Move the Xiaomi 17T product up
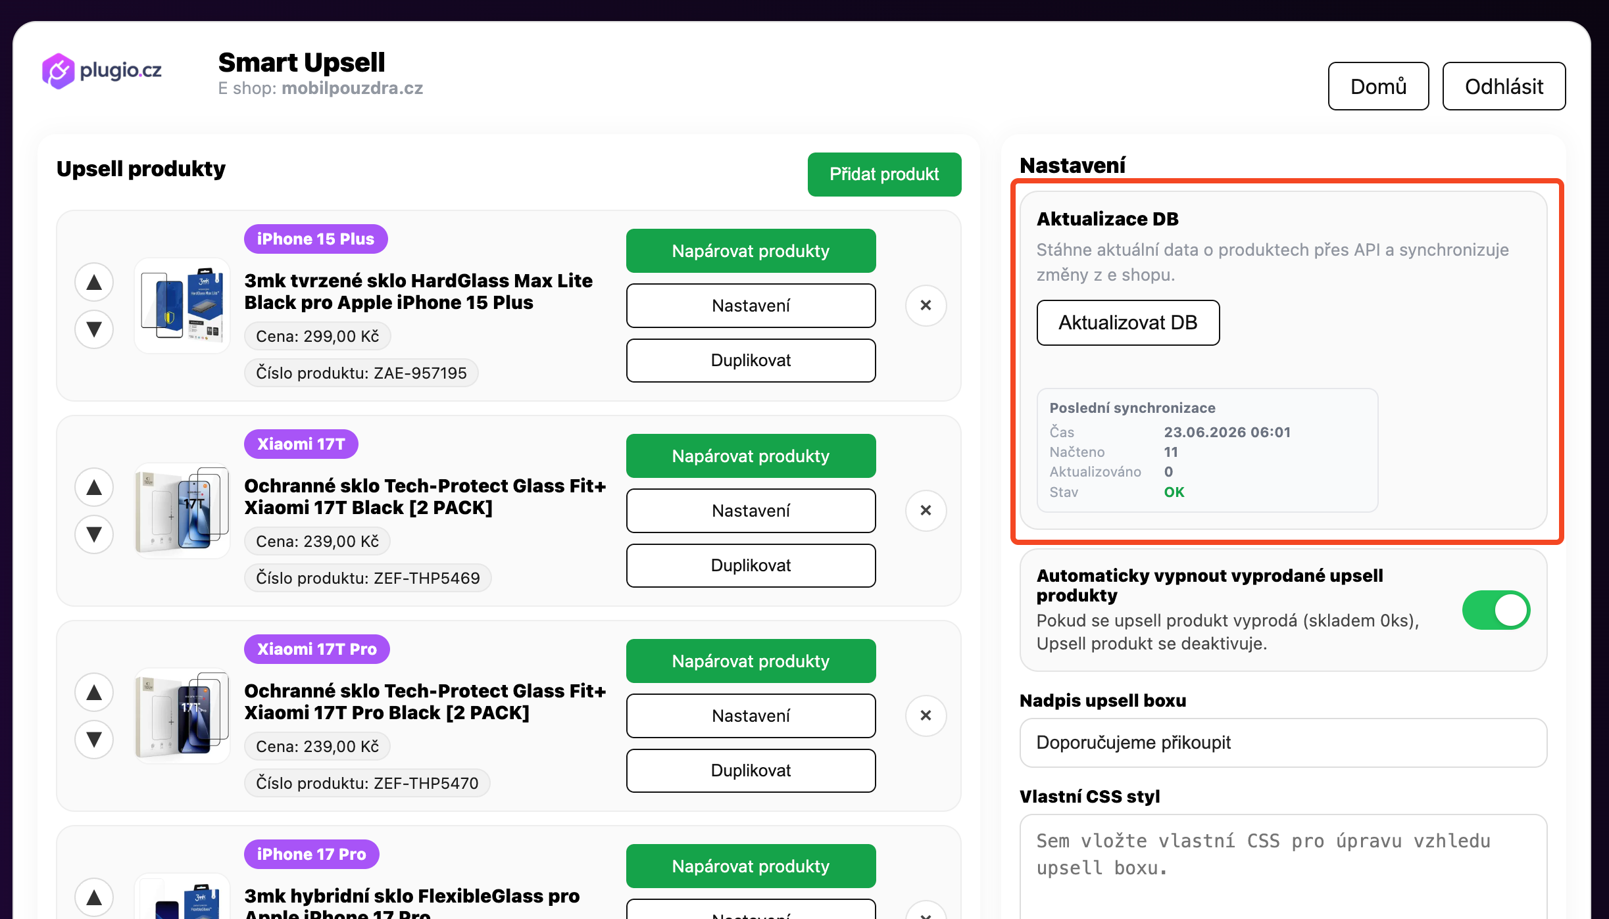This screenshot has height=919, width=1609. point(94,487)
